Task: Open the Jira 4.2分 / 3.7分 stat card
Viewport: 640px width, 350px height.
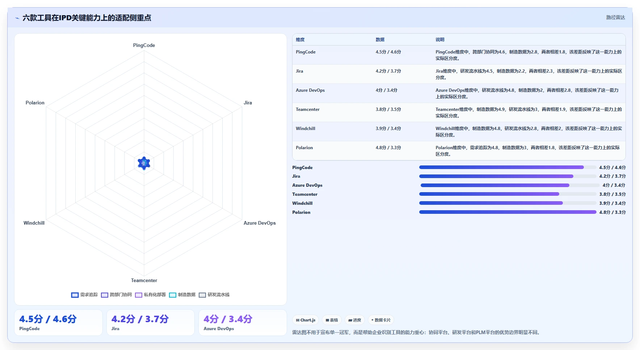Action: [150, 323]
